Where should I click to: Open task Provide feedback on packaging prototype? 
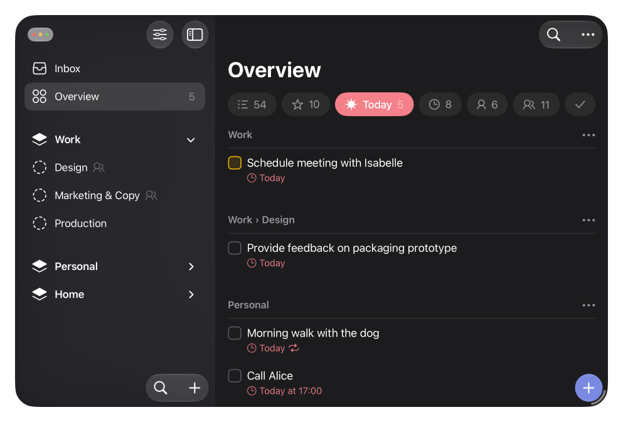352,248
